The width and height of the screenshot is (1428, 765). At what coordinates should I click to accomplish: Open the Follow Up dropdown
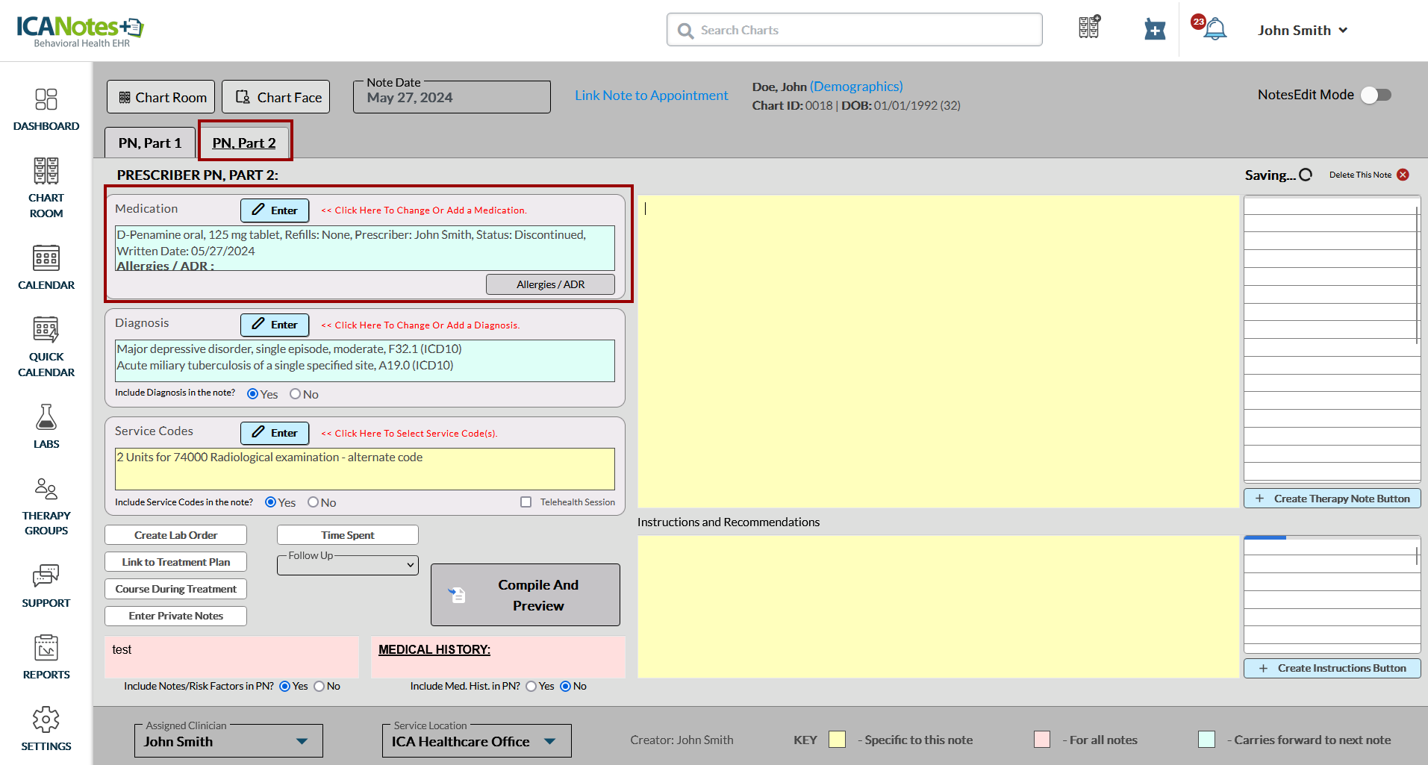tap(347, 565)
